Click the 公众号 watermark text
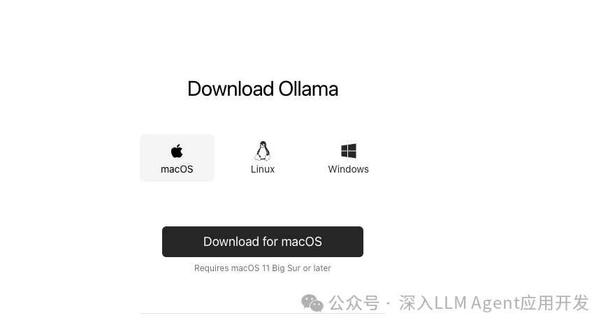Image resolution: width=608 pixels, height=327 pixels. tap(354, 303)
